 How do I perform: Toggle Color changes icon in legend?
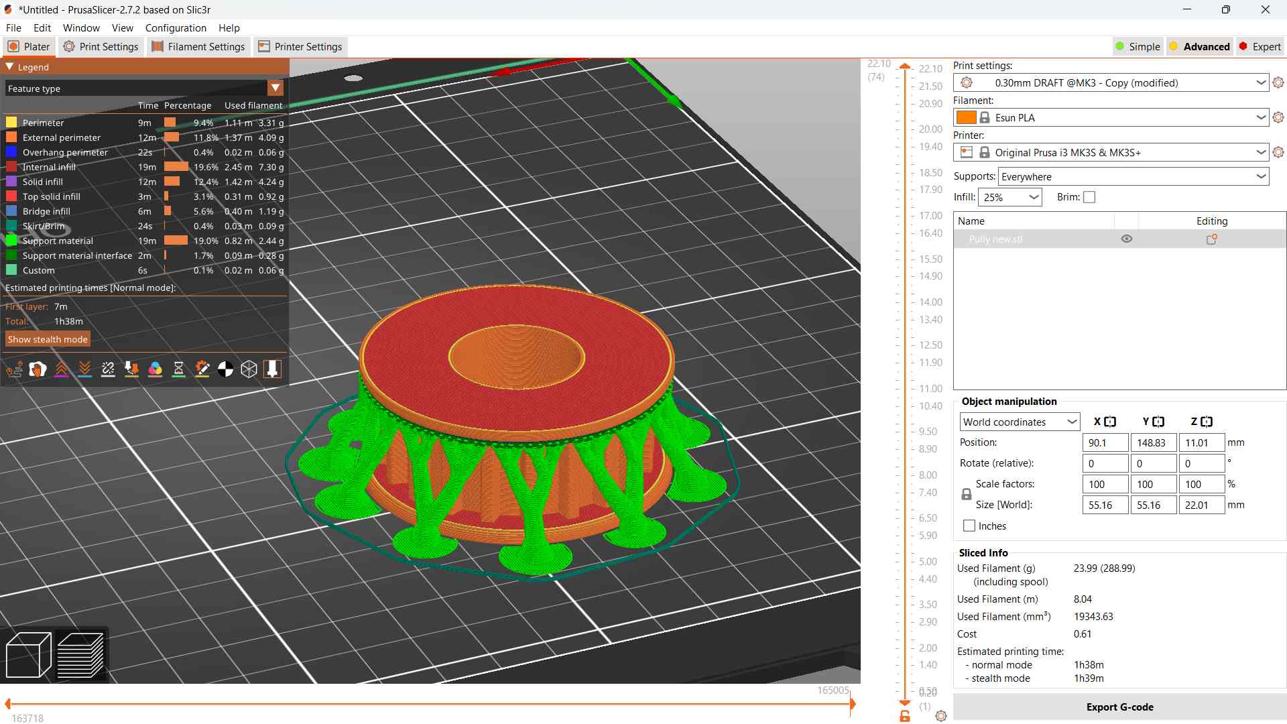pyautogui.click(x=155, y=369)
